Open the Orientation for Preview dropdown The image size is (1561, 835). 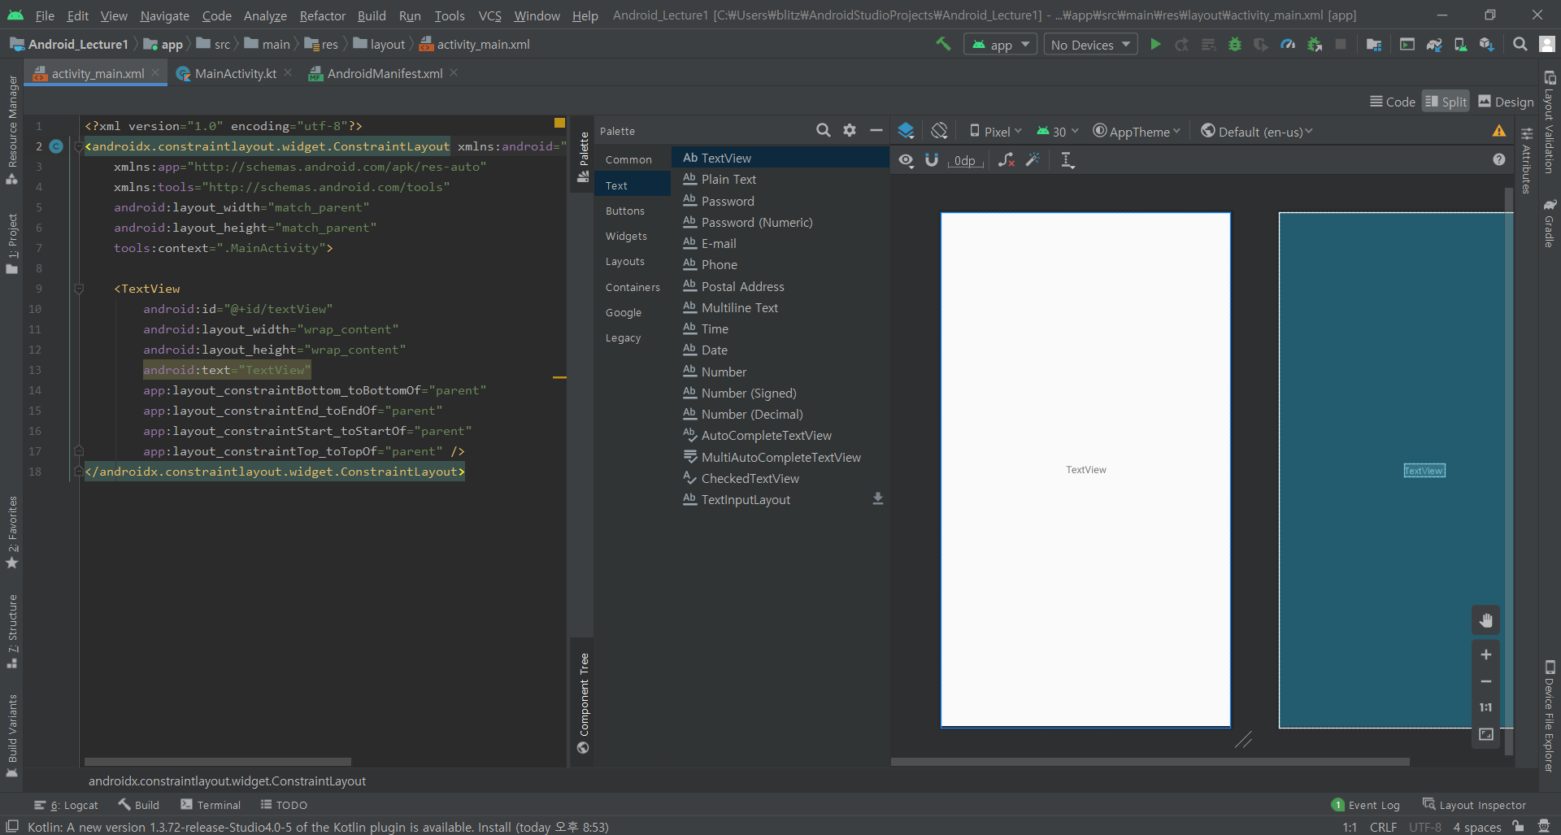click(940, 131)
